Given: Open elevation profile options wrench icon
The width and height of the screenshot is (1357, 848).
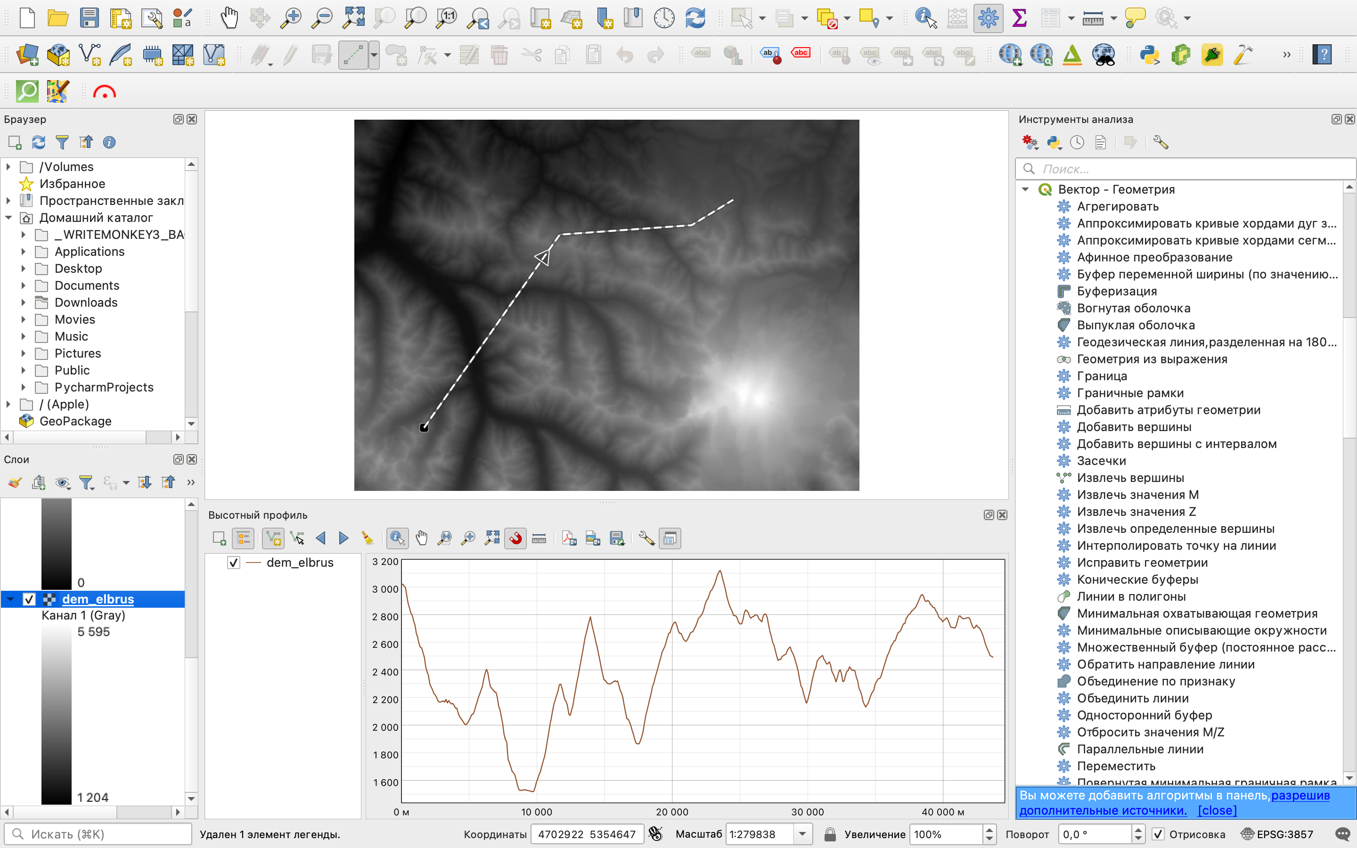Looking at the screenshot, I should point(646,538).
